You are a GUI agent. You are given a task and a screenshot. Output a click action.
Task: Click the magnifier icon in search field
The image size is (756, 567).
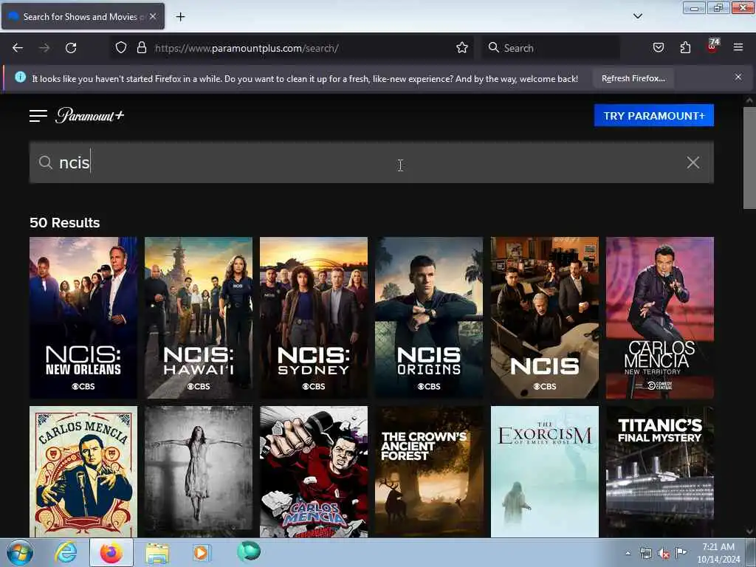pyautogui.click(x=45, y=162)
